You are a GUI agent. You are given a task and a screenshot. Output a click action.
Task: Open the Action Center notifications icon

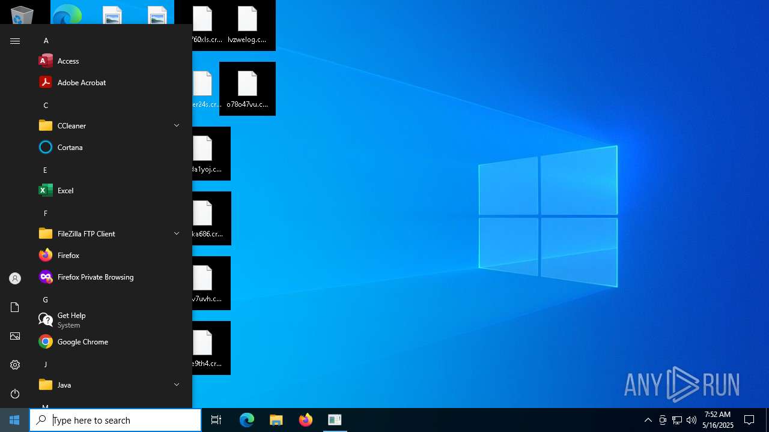(x=749, y=420)
